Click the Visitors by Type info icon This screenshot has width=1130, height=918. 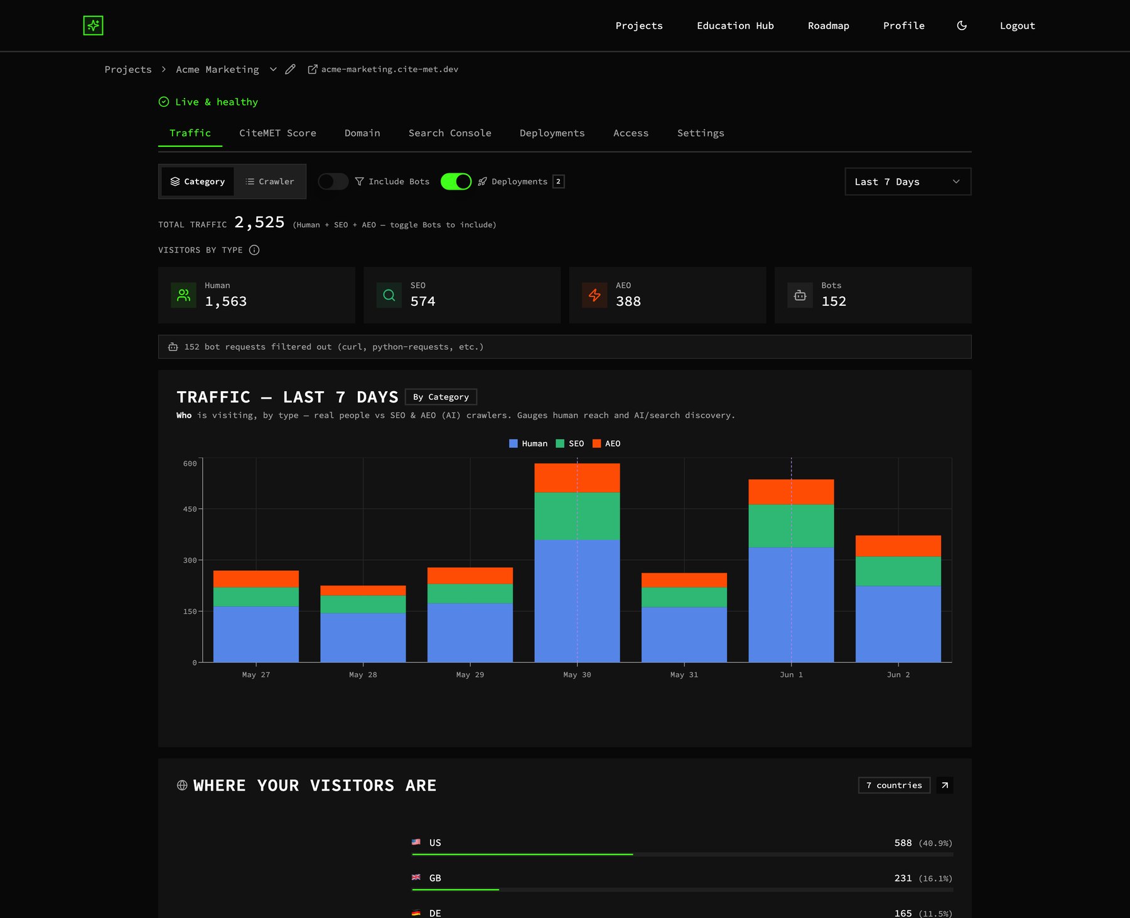tap(254, 250)
